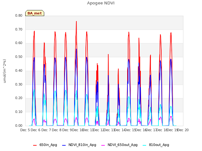Click the 0.30 y-axis tick label
Viewport: 202px width, 151px height.
point(19,84)
